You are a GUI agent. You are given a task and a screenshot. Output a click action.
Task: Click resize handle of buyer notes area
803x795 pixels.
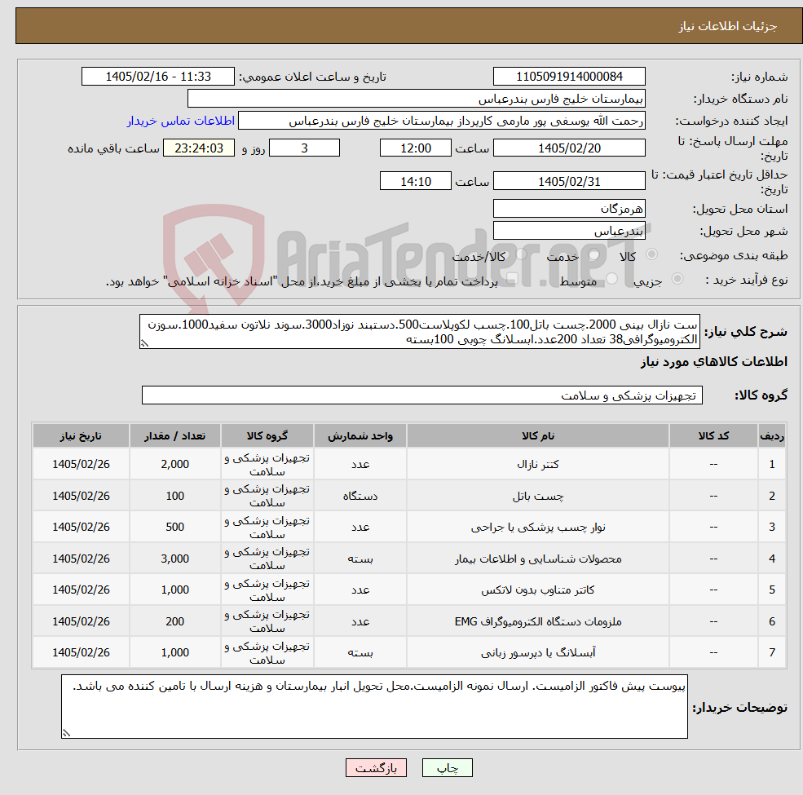(66, 733)
